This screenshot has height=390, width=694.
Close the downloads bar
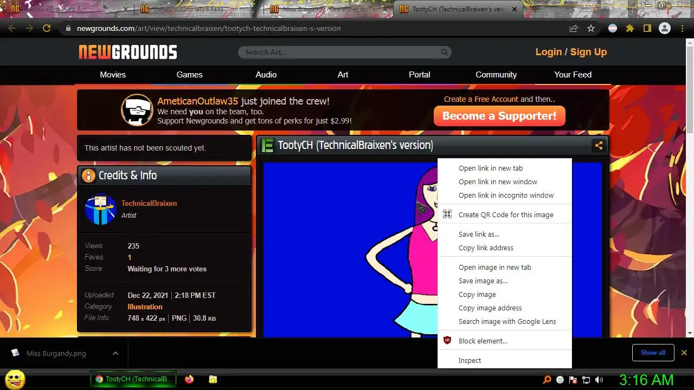(684, 353)
